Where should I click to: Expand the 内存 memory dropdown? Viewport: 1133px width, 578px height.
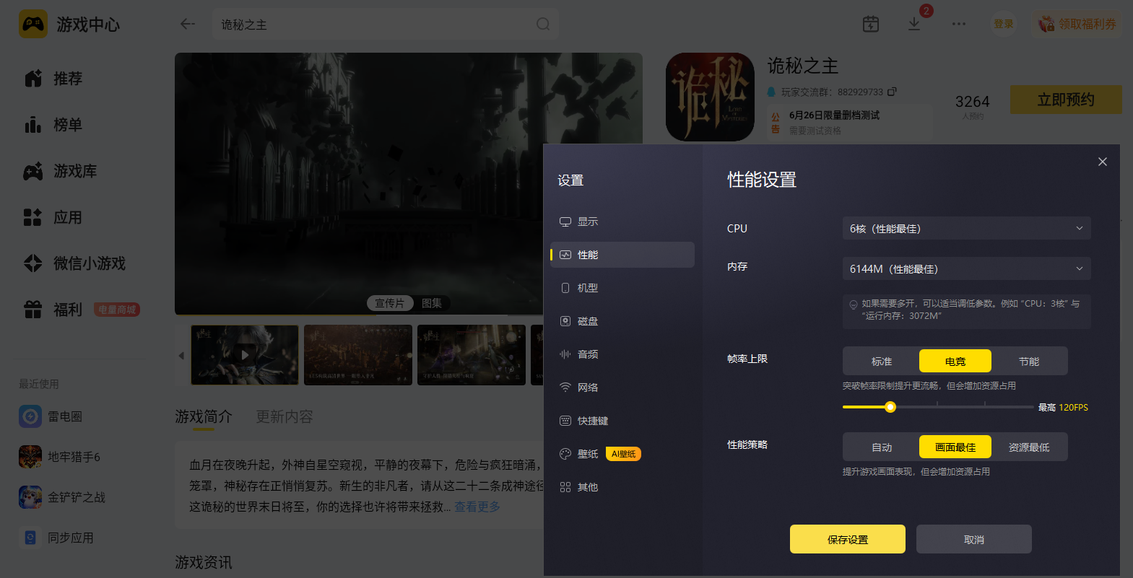(967, 269)
